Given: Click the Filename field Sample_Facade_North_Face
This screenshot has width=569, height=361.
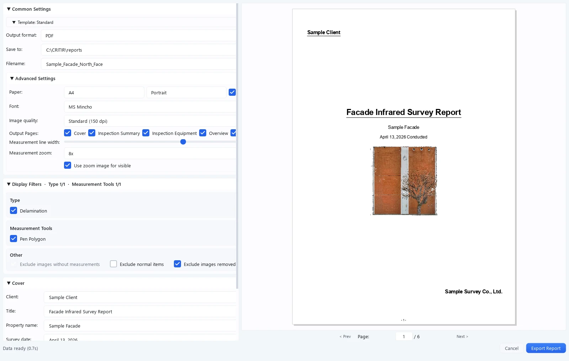Looking at the screenshot, I should pos(139,64).
